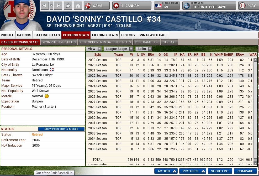Sort table by BABIP column header

pos(229,55)
